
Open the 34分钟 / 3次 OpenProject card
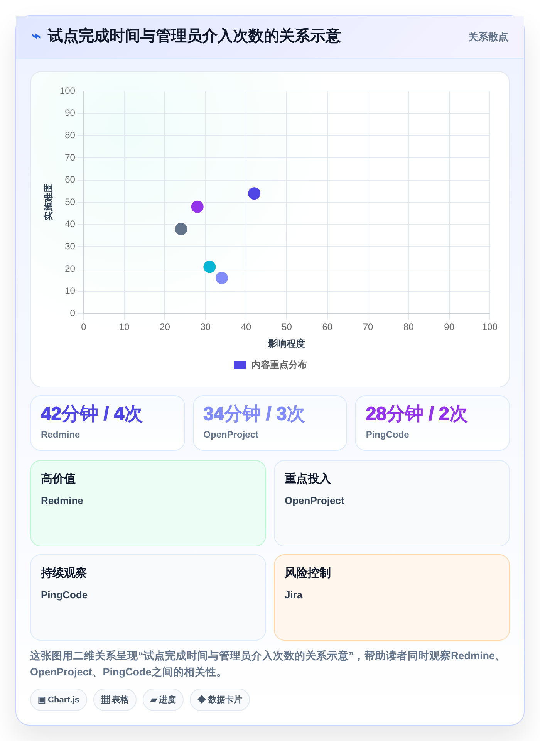pos(270,423)
